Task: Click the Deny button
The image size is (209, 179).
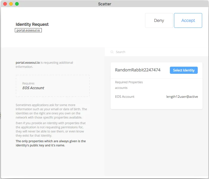Action: click(159, 20)
